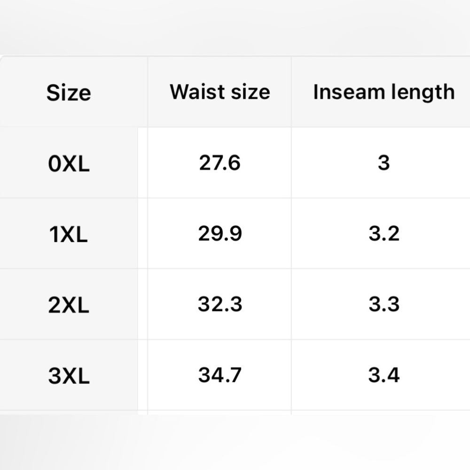Viewport: 470px width, 470px height.
Task: Click the word length in header
Action: (423, 92)
